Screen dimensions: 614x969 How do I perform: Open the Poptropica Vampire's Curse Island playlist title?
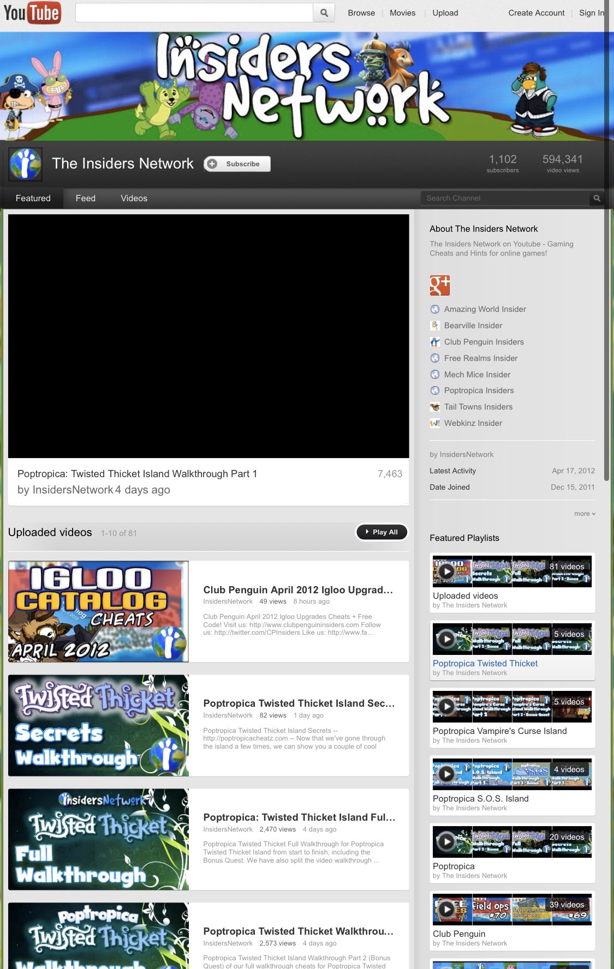[x=500, y=731]
